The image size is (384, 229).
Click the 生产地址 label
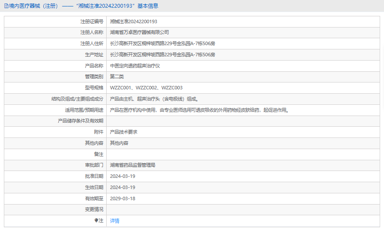(x=94, y=55)
